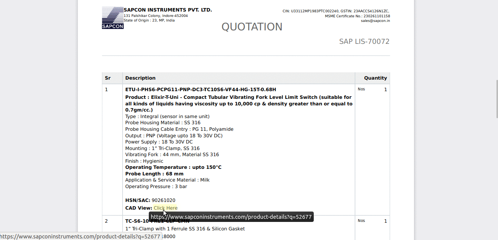Click the CIN and GSTIN line

point(336,11)
